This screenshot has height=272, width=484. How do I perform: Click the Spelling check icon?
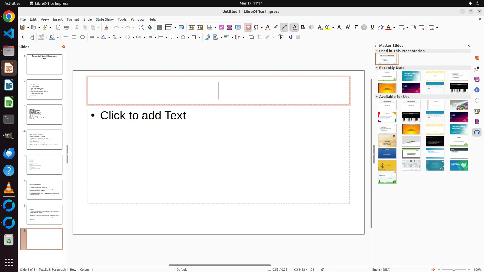pos(150,27)
